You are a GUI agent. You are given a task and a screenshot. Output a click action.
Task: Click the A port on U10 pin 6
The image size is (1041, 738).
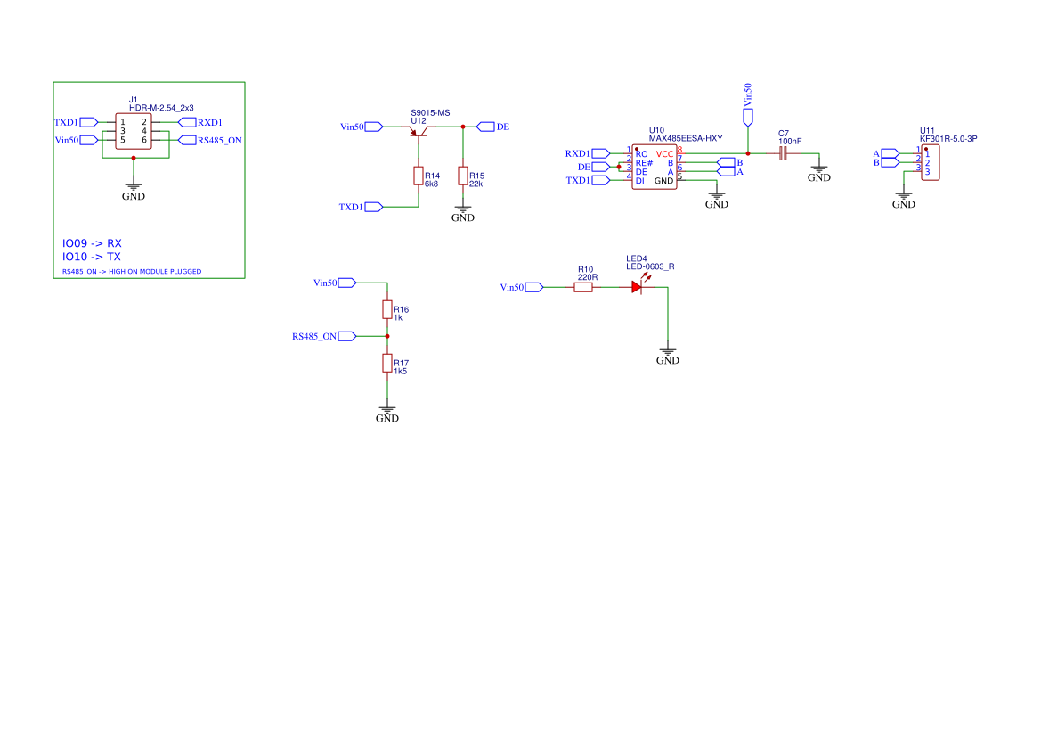[x=727, y=172]
